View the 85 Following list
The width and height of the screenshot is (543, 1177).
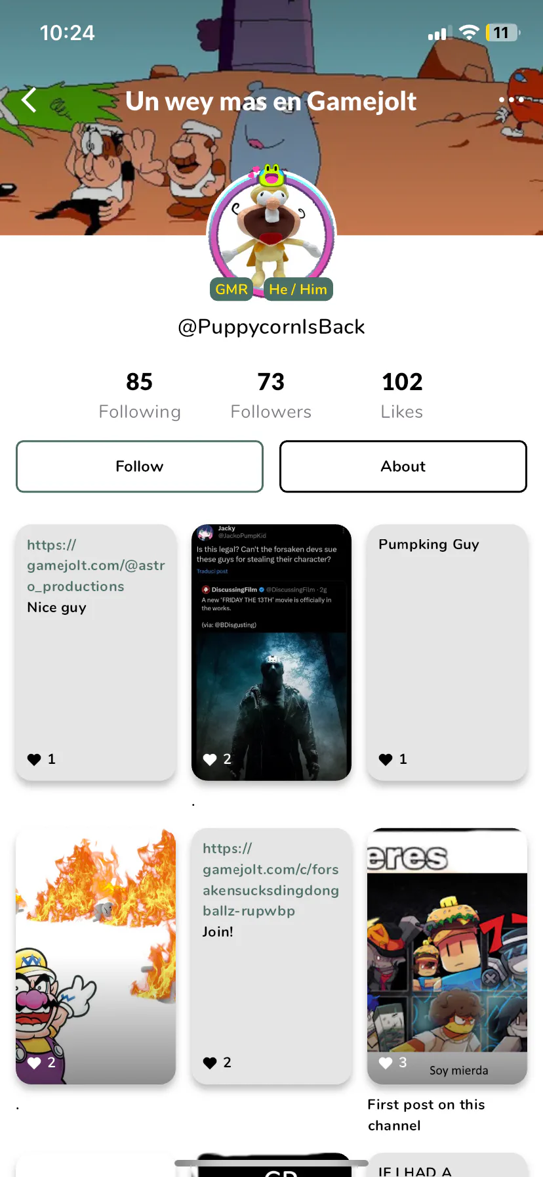click(140, 395)
